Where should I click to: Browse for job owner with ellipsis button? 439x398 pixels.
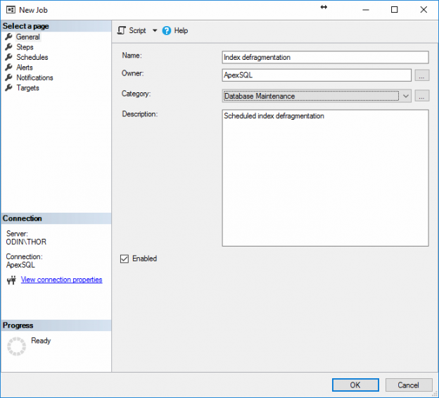(x=421, y=75)
